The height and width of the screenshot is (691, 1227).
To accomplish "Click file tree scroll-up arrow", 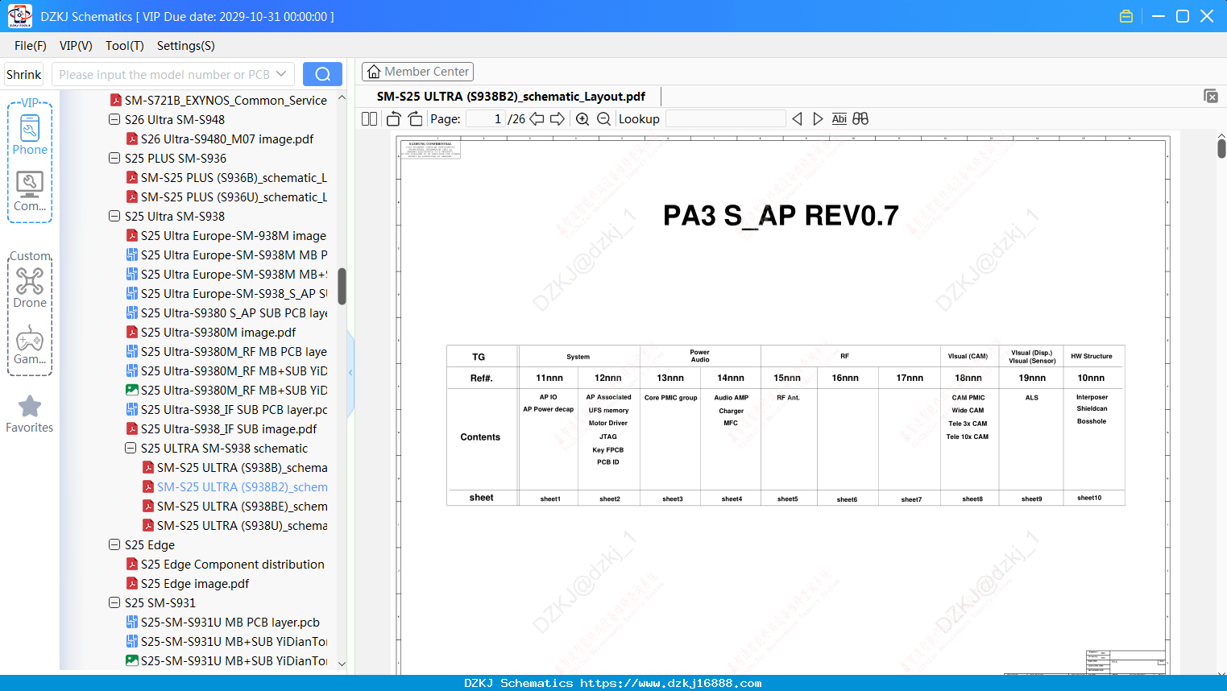I will (x=342, y=97).
